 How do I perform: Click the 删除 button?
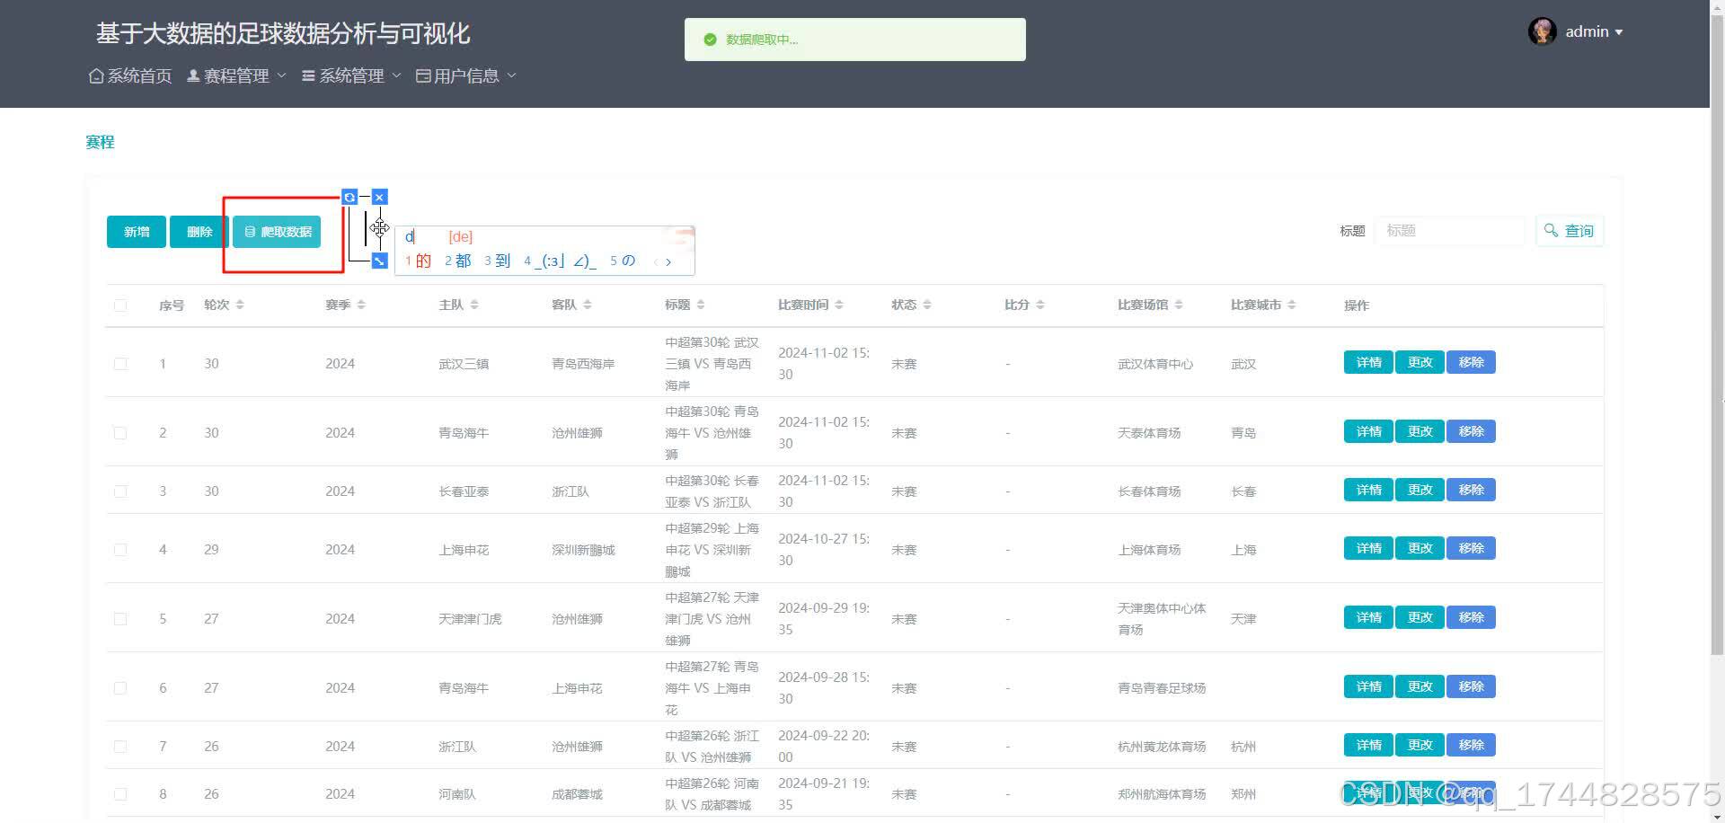pos(199,232)
